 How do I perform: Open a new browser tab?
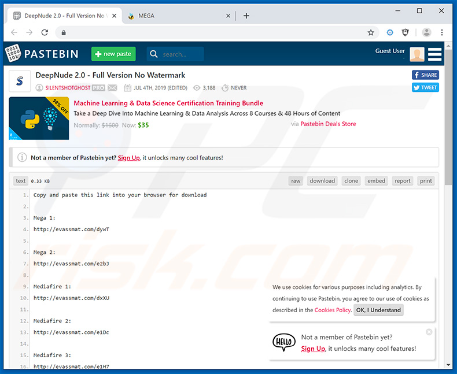[246, 16]
